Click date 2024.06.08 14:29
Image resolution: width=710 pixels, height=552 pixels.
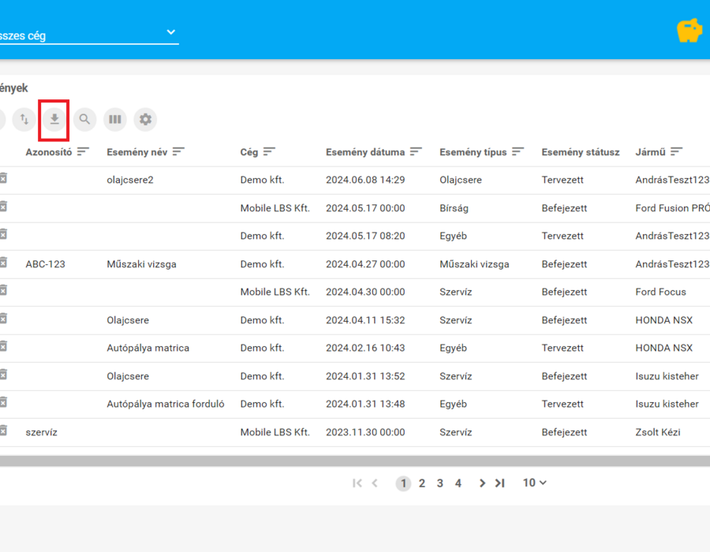tap(365, 180)
